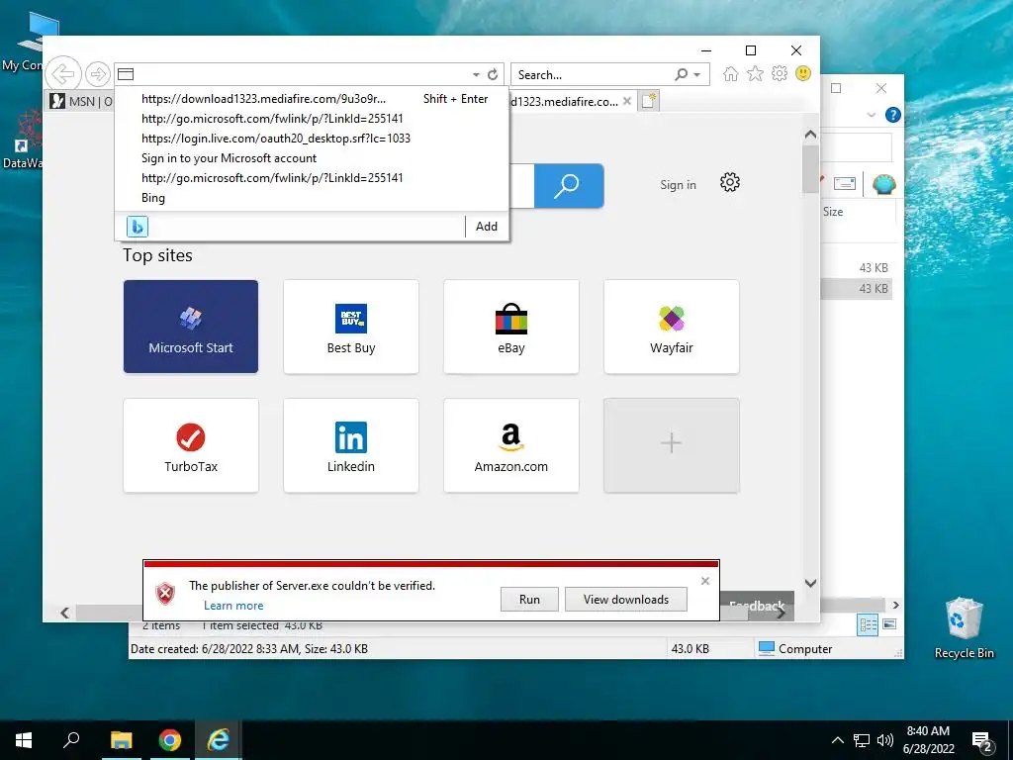Click the volume speaker tray icon

point(885,740)
